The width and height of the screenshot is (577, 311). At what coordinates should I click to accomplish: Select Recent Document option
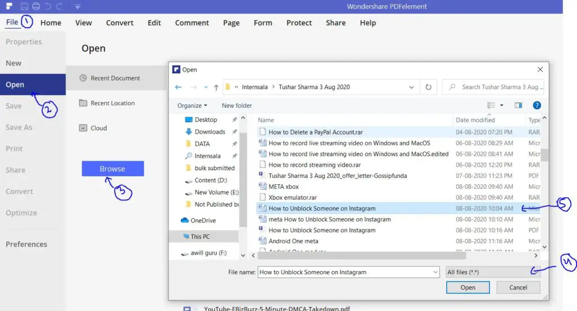(116, 78)
